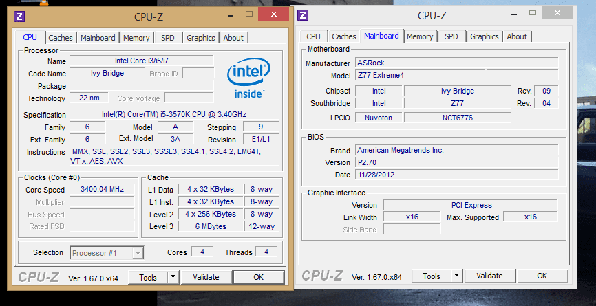Click the Ext. Model '3A' value
This screenshot has height=306, width=596.
click(175, 140)
